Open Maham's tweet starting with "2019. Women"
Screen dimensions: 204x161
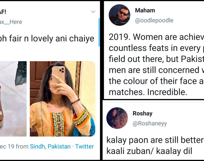tap(156, 64)
